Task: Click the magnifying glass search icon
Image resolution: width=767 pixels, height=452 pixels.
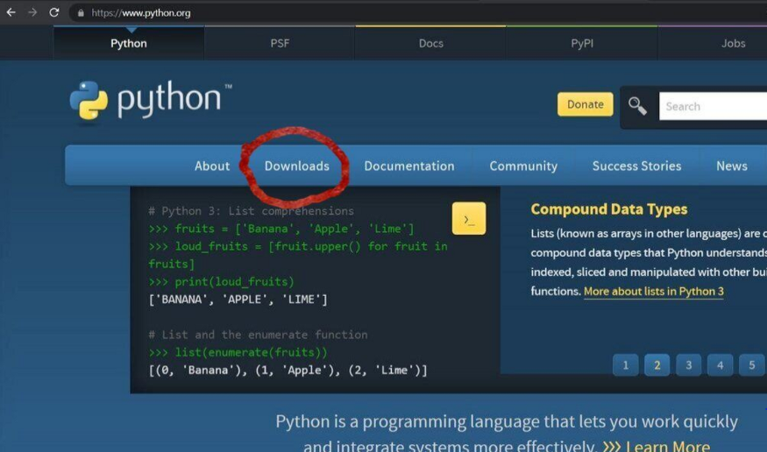Action: (637, 105)
